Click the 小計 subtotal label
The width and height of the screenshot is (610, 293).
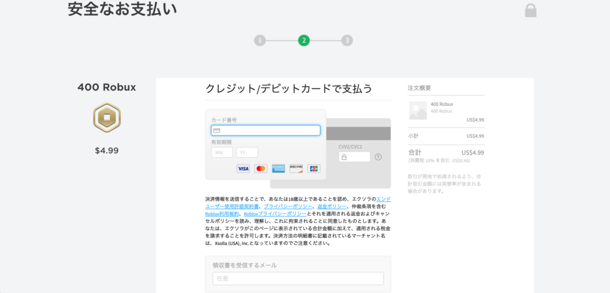(413, 136)
